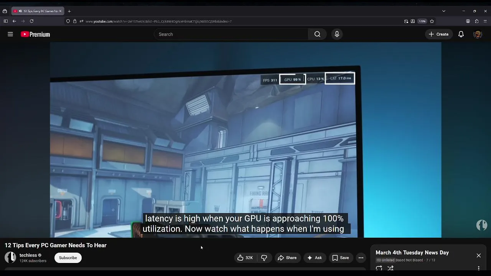Click the 124K subscribers text
The image size is (491, 276).
coord(33,261)
